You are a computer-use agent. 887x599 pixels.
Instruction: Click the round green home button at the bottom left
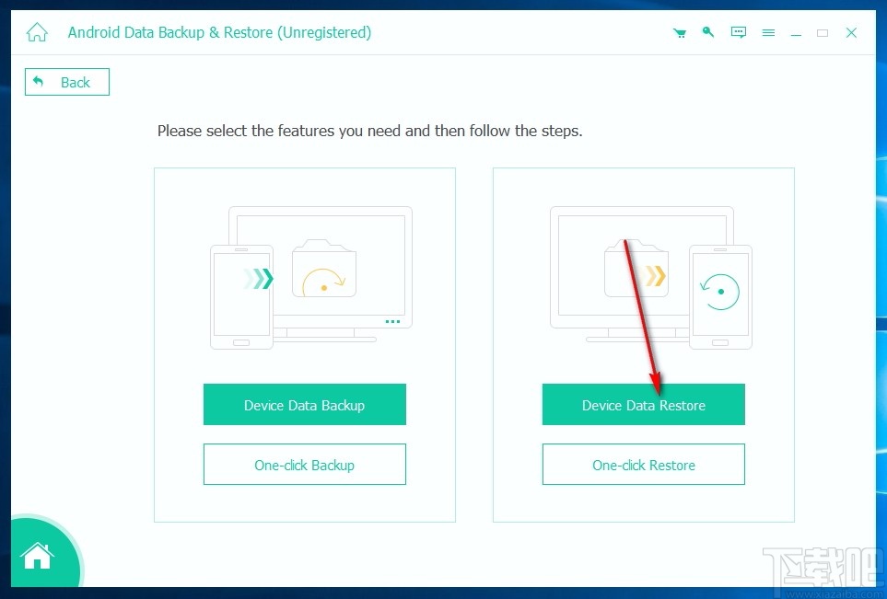pos(38,556)
